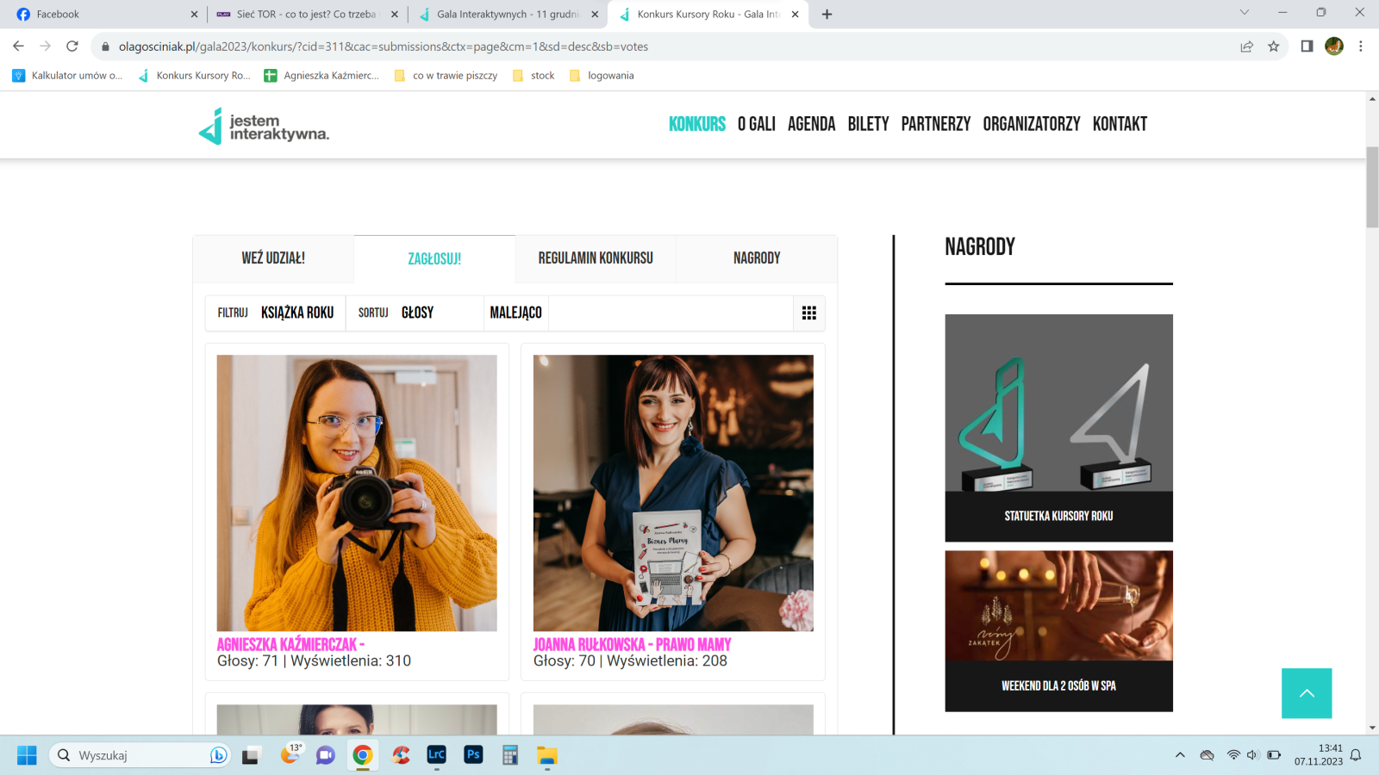The width and height of the screenshot is (1379, 775).
Task: Click the Windows Start button
Action: pyautogui.click(x=25, y=755)
